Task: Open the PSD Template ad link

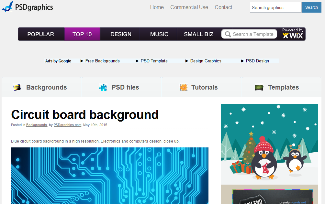Action: pyautogui.click(x=151, y=61)
